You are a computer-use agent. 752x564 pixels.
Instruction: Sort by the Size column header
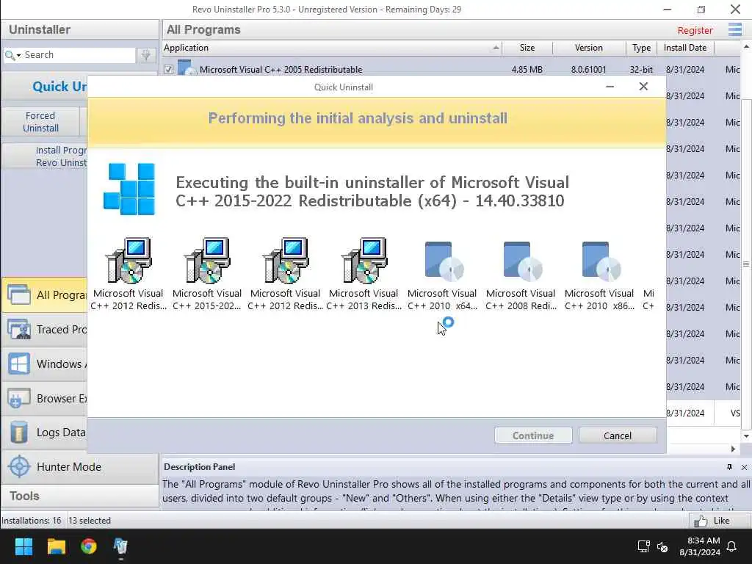(x=527, y=48)
